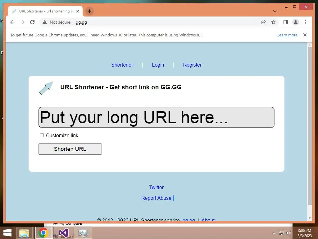This screenshot has width=318, height=239.
Task: Open the Register link
Action: pos(192,65)
